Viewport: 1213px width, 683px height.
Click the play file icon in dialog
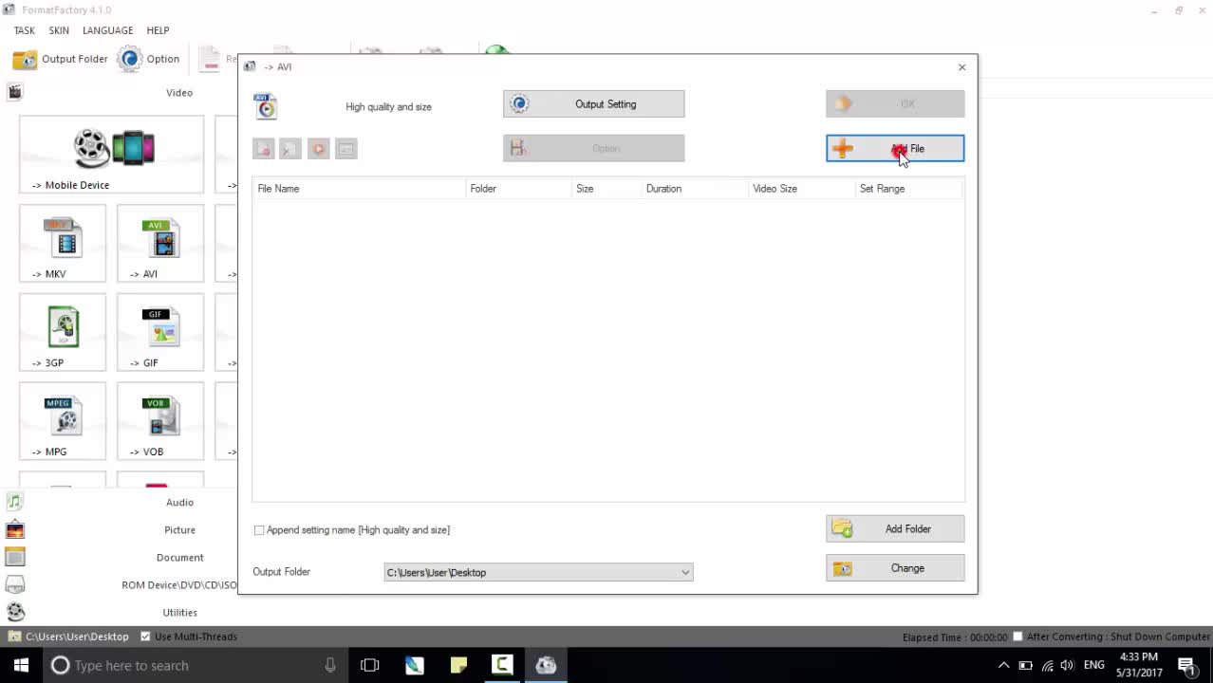(x=319, y=149)
